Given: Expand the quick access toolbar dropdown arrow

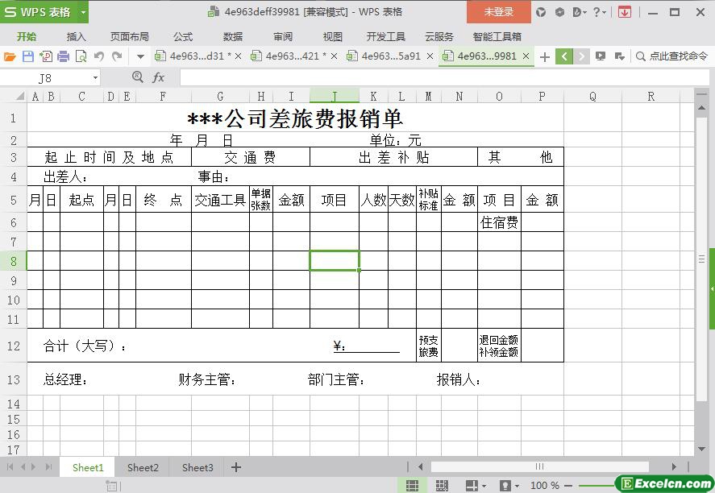Looking at the screenshot, I should click(140, 56).
